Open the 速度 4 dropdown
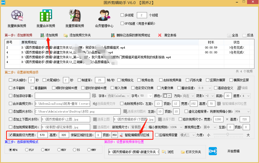Viewport: 259px width, 163px height. [246, 96]
